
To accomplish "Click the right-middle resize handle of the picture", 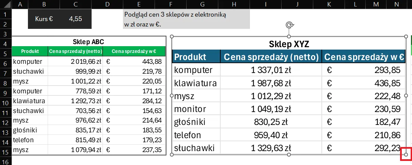I will pyautogui.click(x=406, y=96).
